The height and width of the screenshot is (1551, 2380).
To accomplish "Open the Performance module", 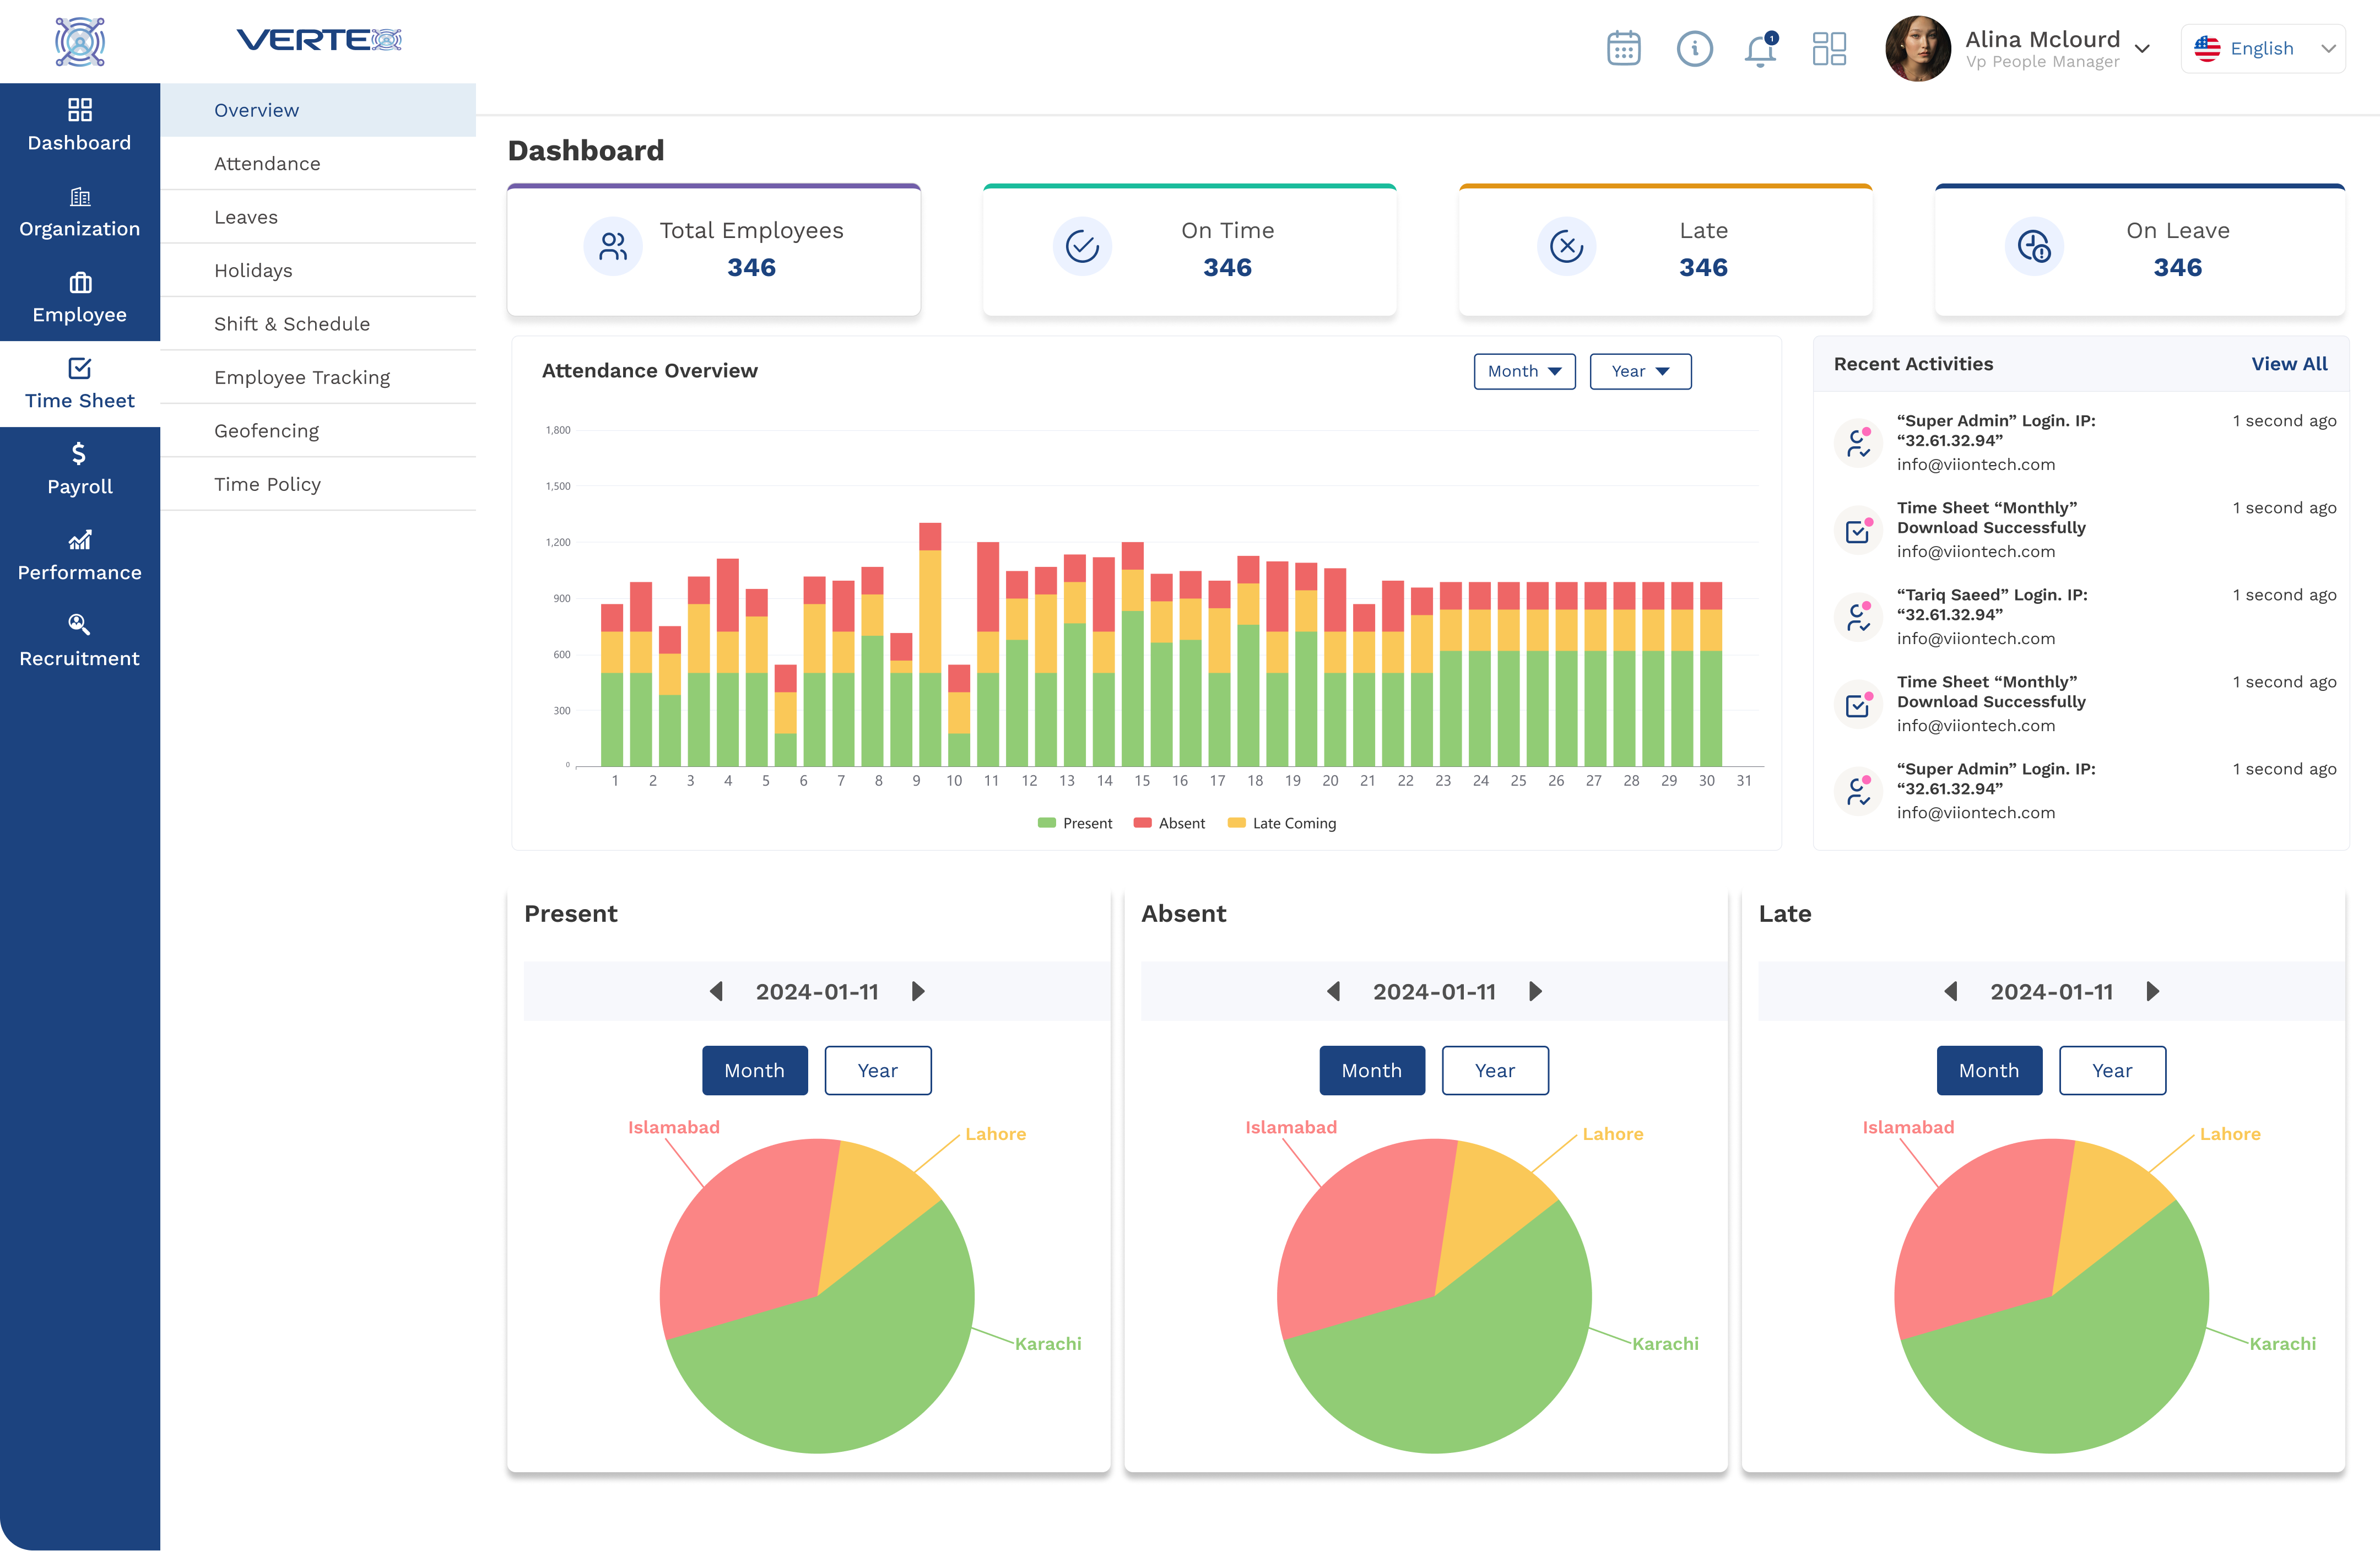I will tap(79, 554).
